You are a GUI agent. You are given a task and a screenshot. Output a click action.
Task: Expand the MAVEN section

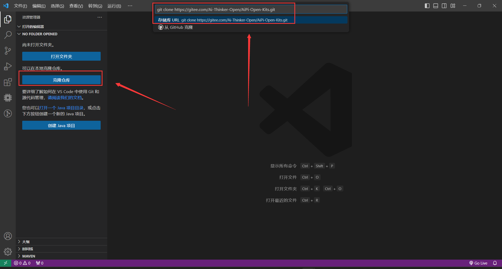coord(61,256)
